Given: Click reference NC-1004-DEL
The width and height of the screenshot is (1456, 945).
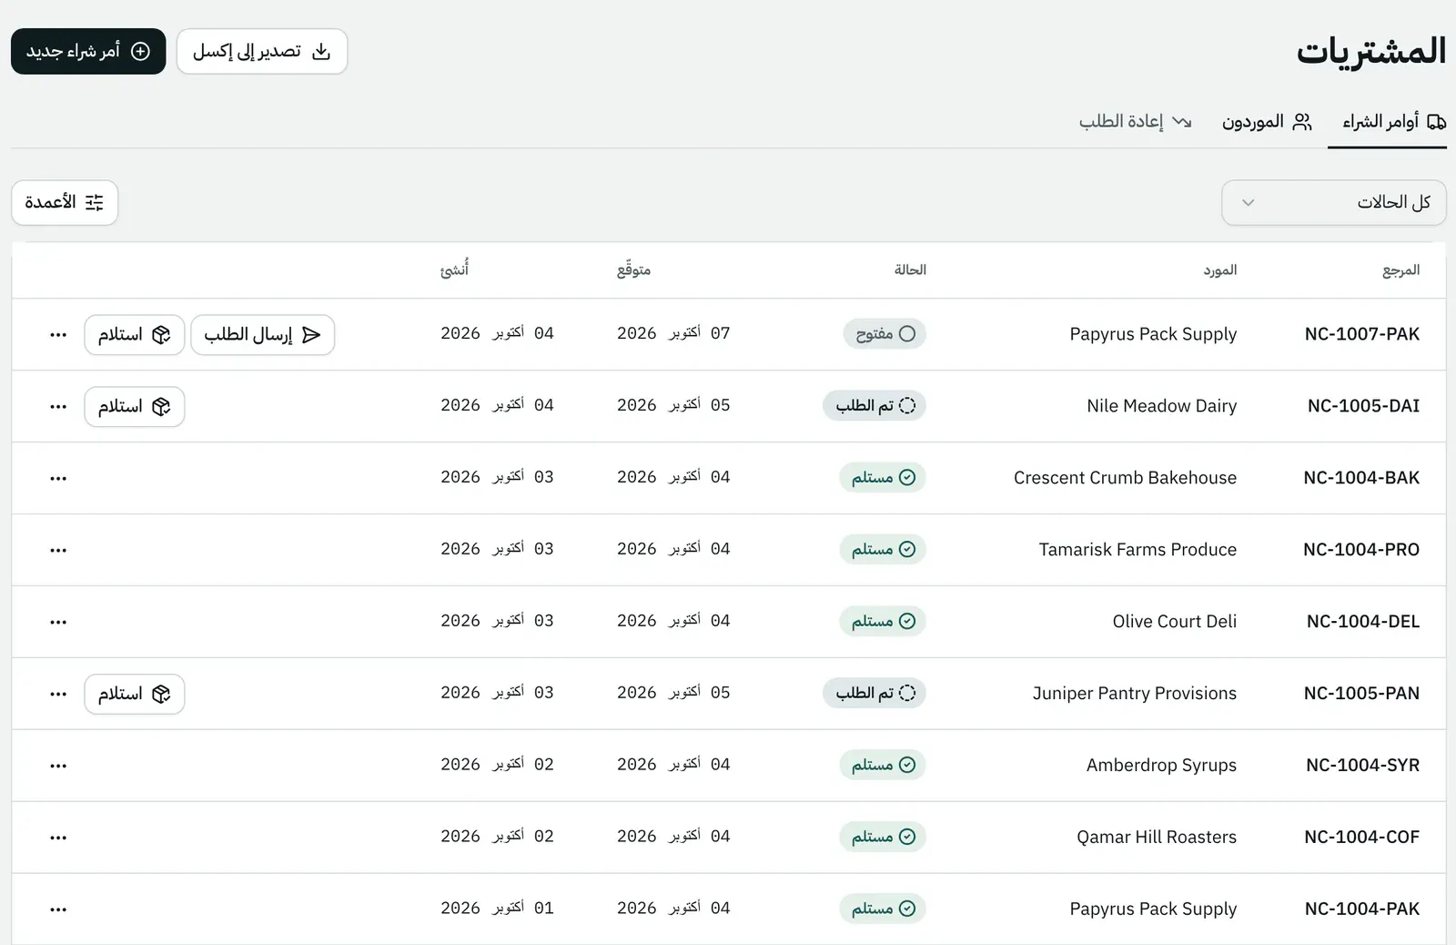Looking at the screenshot, I should 1363,622.
